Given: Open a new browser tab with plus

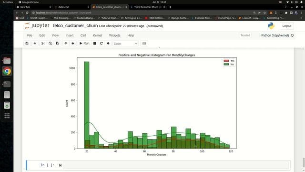Looking at the screenshot, I should point(170,7).
